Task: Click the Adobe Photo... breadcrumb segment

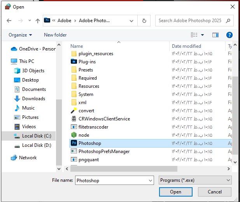Action: pyautogui.click(x=94, y=21)
